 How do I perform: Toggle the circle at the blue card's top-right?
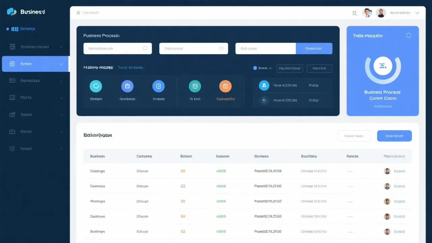point(409,35)
